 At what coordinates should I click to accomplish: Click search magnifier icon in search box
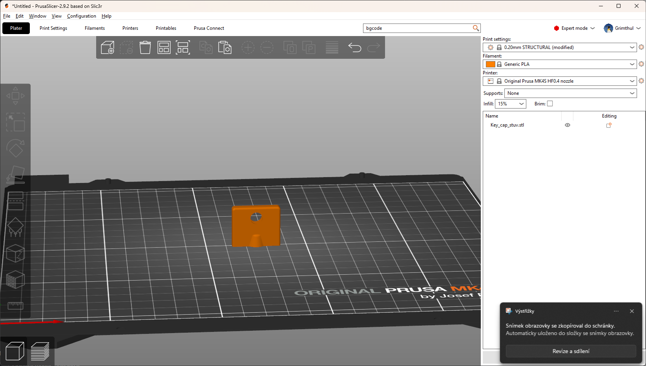[x=476, y=28]
